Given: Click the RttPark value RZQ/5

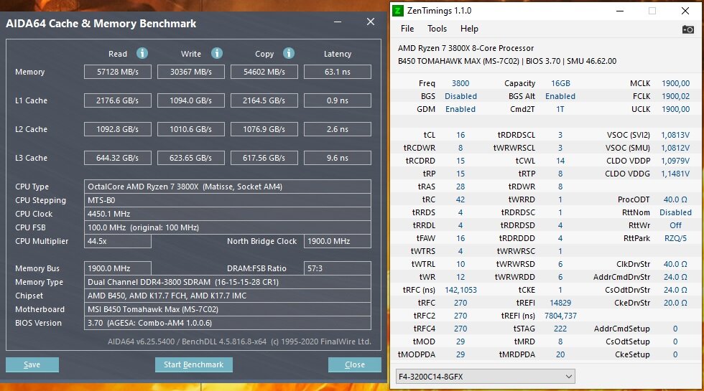Looking at the screenshot, I should click(675, 238).
